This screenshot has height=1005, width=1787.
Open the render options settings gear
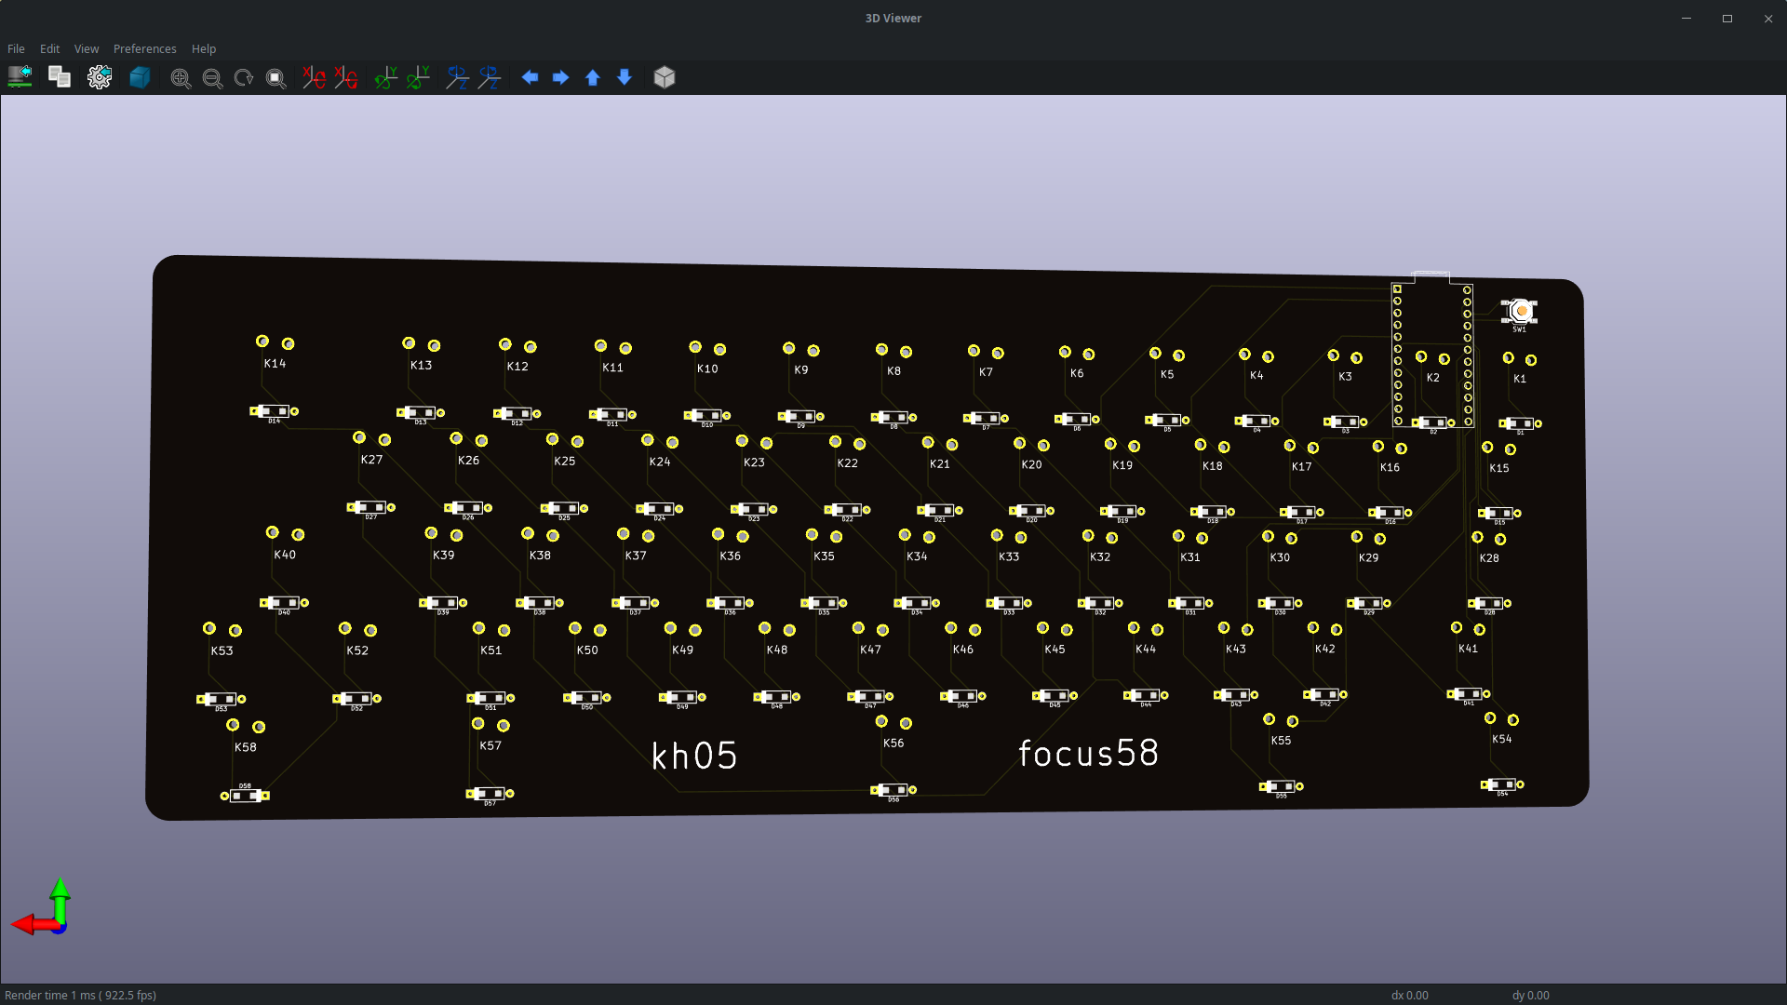pyautogui.click(x=100, y=77)
